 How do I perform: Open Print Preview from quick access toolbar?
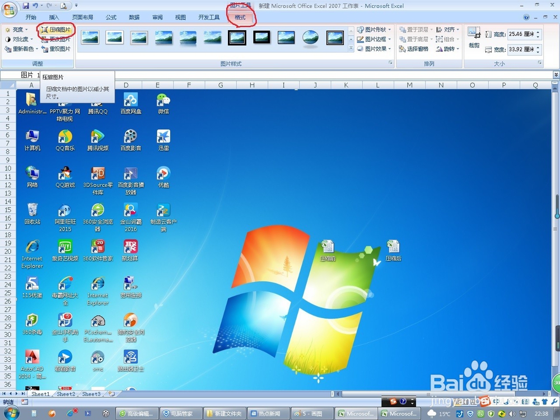64,6
